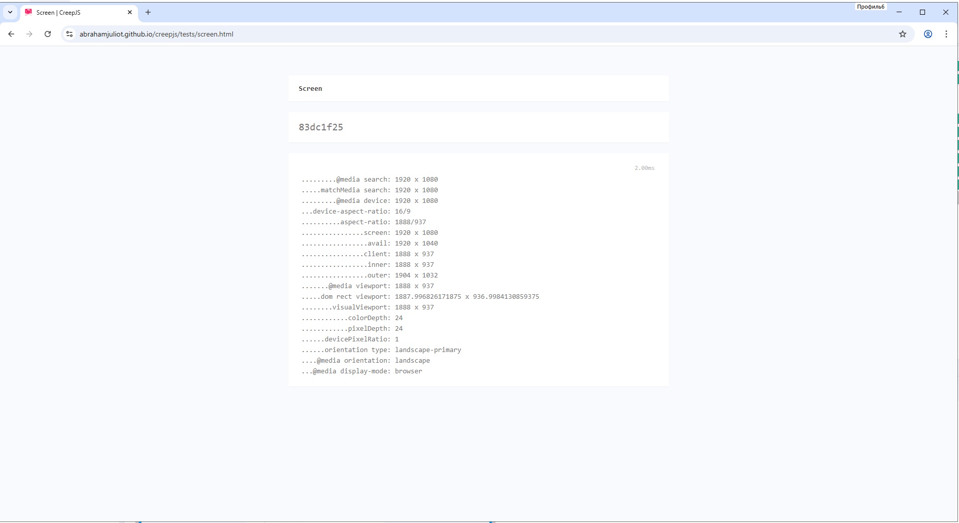959x523 pixels.
Task: Go back to the previous page
Action: (x=11, y=34)
